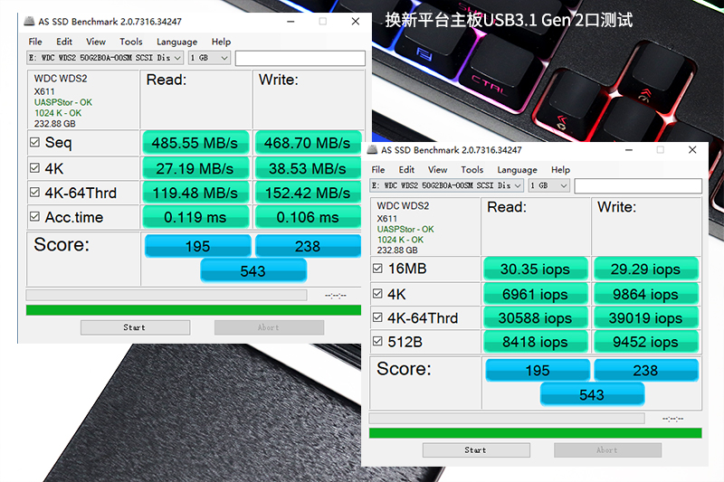Click the green progress bar in right window
Screen dimensions: 724x482
tap(535, 433)
